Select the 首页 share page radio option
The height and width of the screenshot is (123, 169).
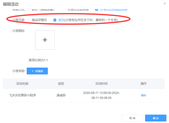tap(55, 20)
